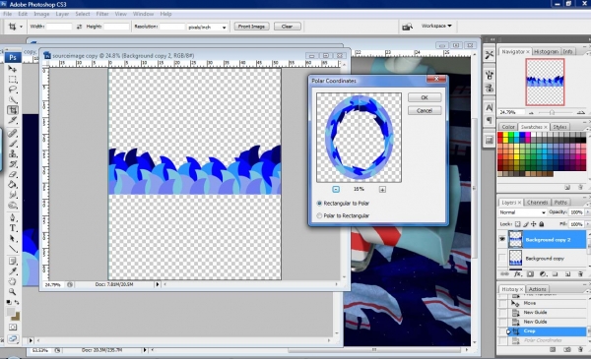Confirm Polar Coordinates with OK

tap(425, 97)
